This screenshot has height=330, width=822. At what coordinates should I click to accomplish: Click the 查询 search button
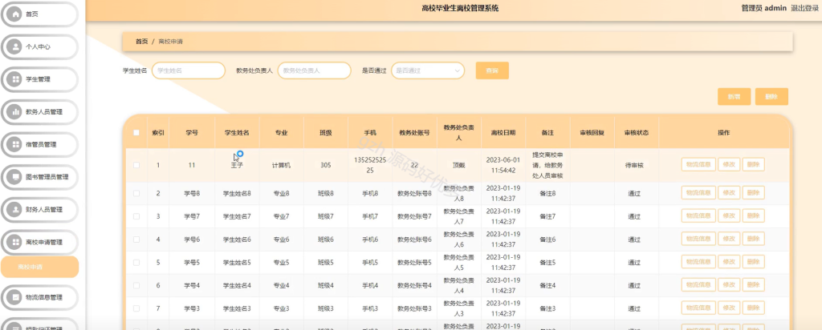pos(492,70)
